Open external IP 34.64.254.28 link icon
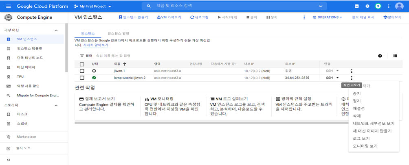The image size is (409, 165). click(308, 78)
